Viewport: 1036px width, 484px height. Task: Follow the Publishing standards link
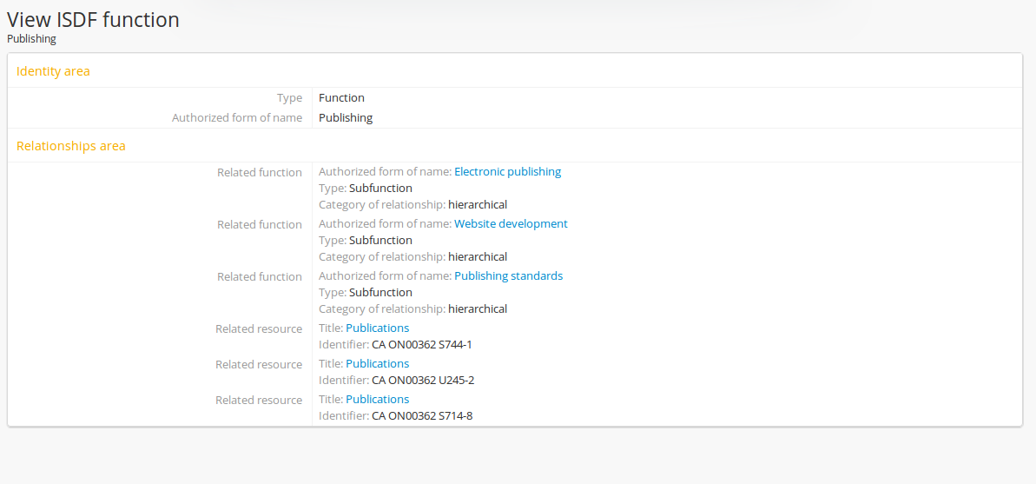click(508, 276)
